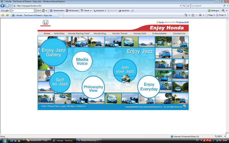
Task: Open the Google Toolbar Settings button
Action: click(x=213, y=11)
